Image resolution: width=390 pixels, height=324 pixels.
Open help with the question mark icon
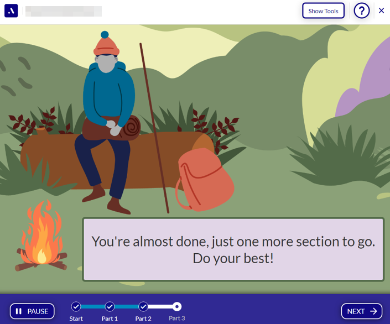pos(361,11)
